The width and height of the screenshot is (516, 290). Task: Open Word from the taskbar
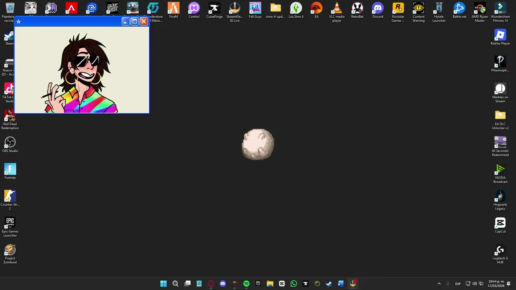click(x=341, y=284)
